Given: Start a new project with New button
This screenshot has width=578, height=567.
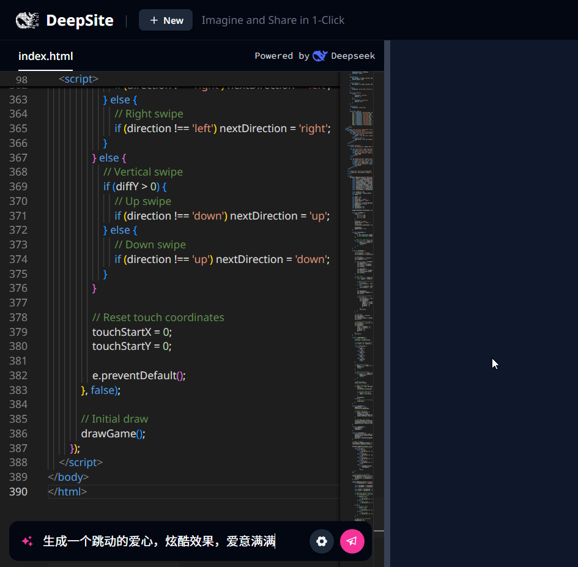Looking at the screenshot, I should point(166,20).
